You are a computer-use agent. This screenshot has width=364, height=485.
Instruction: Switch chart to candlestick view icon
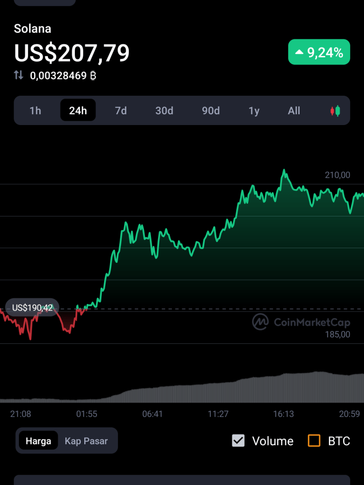coord(335,111)
